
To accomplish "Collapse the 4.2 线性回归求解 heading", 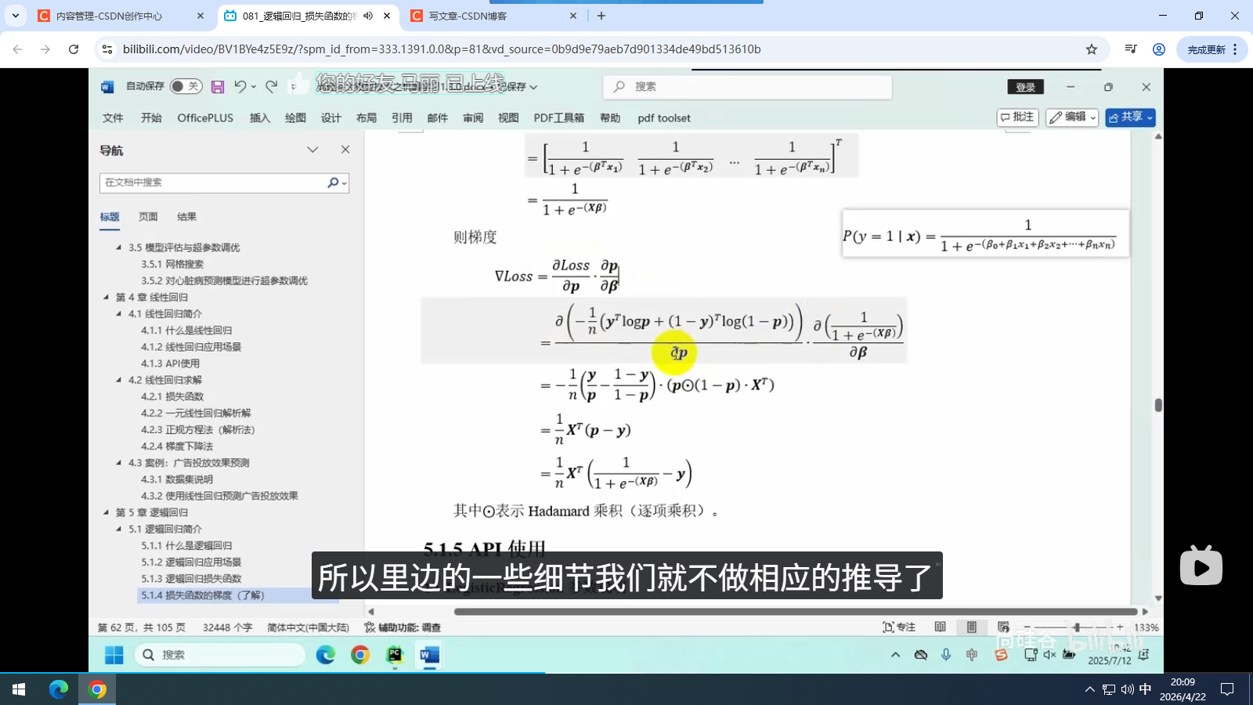I will click(x=119, y=380).
